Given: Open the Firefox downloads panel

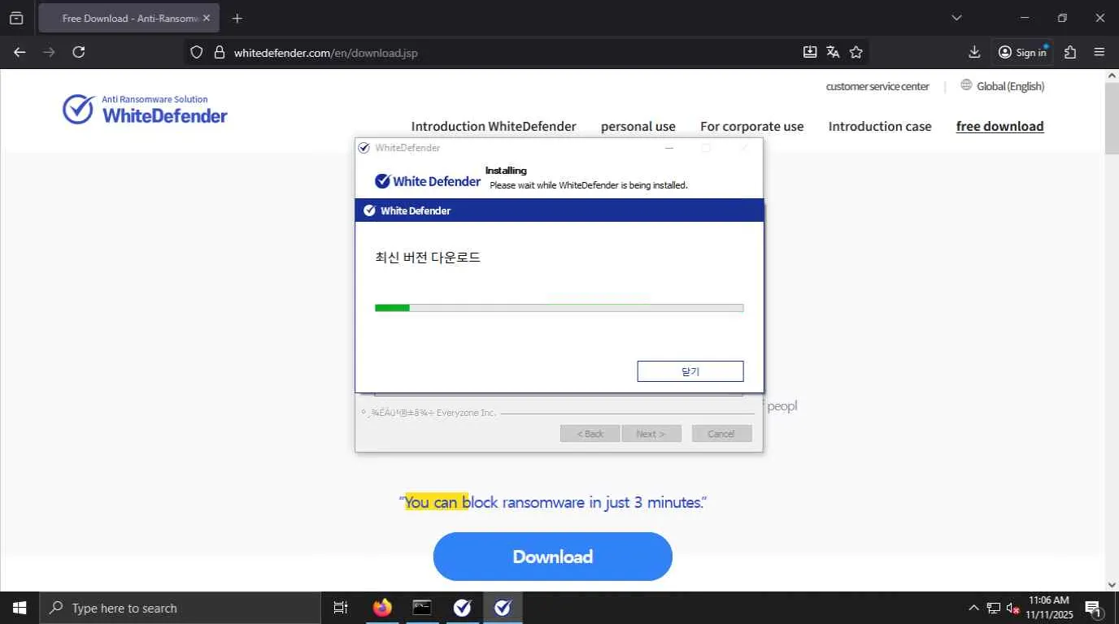Looking at the screenshot, I should [x=974, y=52].
